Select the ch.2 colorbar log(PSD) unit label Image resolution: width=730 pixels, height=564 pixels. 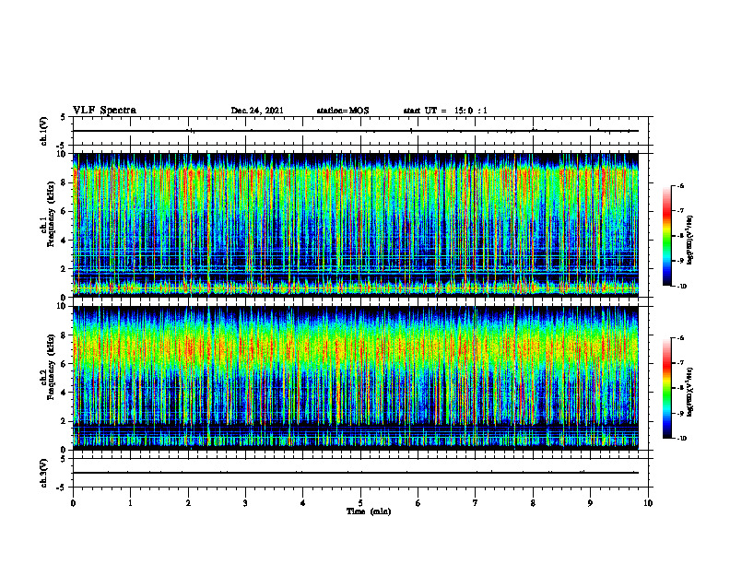690,393
